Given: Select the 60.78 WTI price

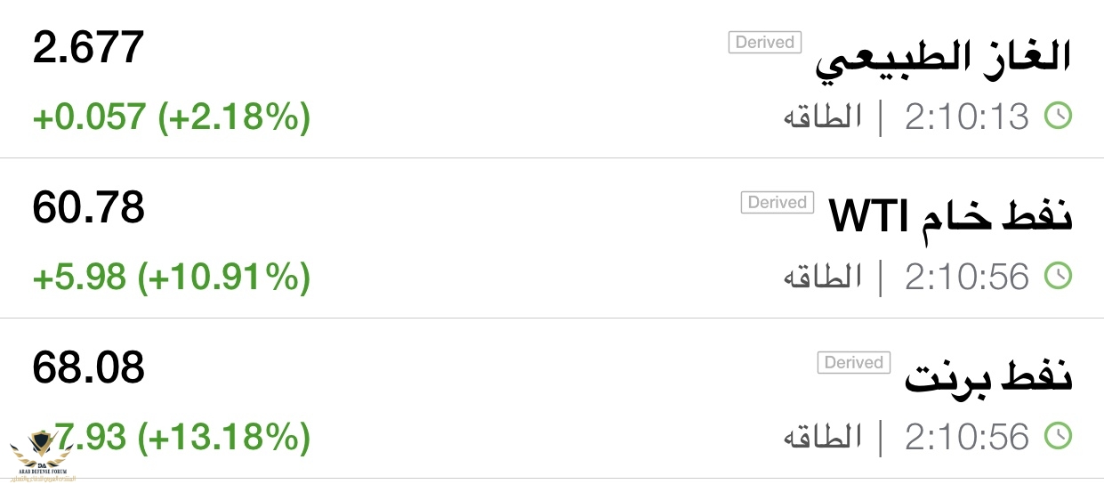Looking at the screenshot, I should point(88,208).
